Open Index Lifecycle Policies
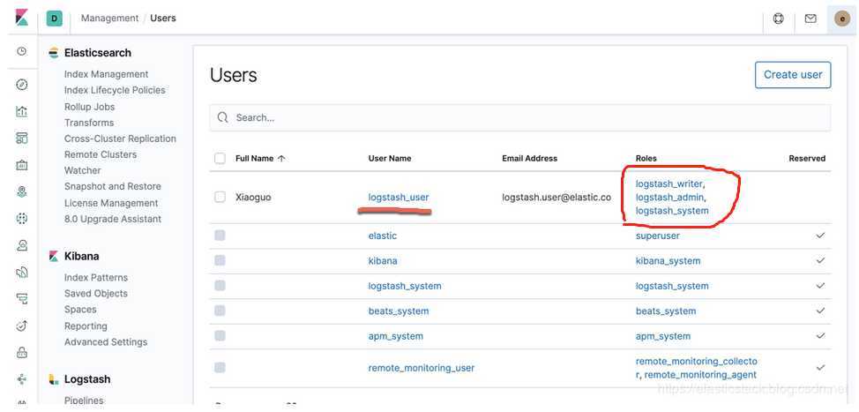The width and height of the screenshot is (859, 412). pyautogui.click(x=115, y=90)
